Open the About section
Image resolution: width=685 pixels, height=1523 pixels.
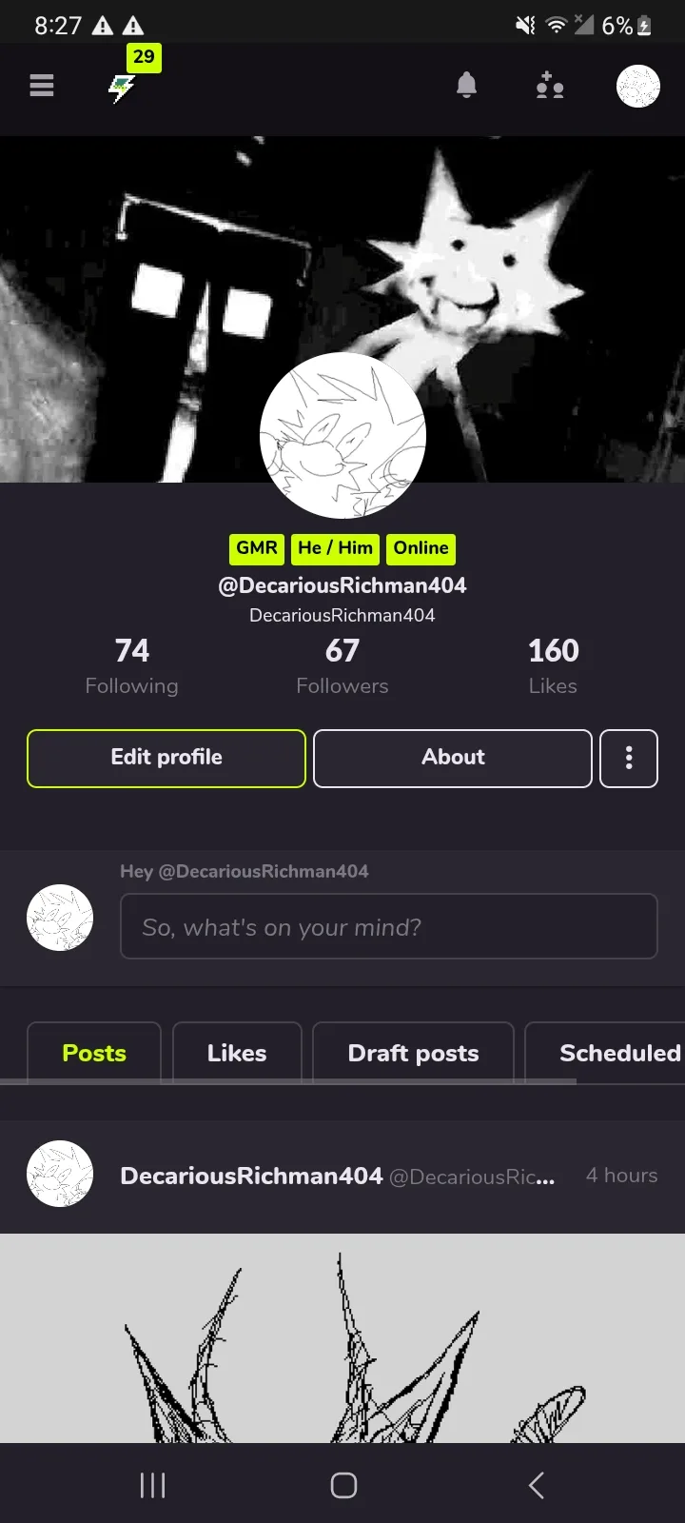pos(453,759)
